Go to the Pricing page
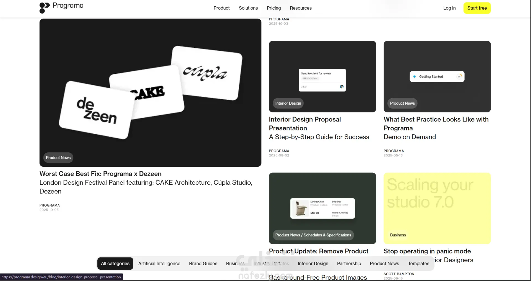Screen dimensions: 531x281 (x=274, y=8)
